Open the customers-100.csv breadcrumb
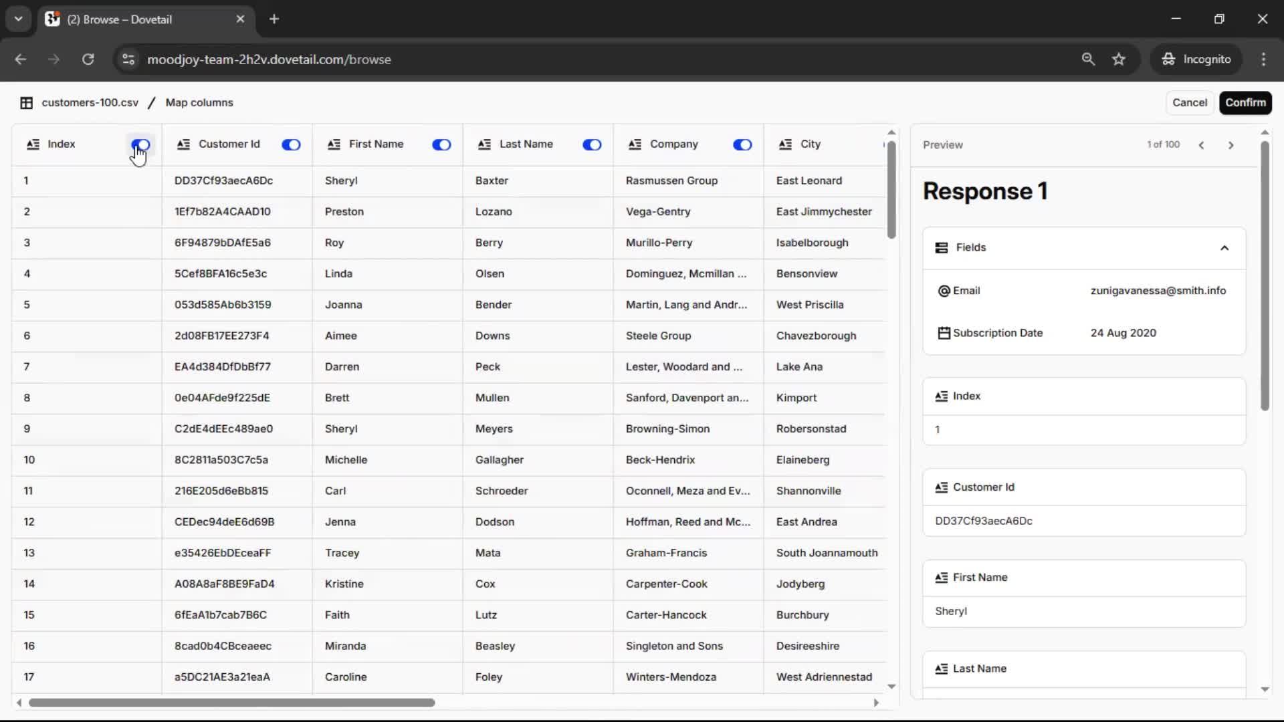The width and height of the screenshot is (1284, 722). click(x=90, y=103)
